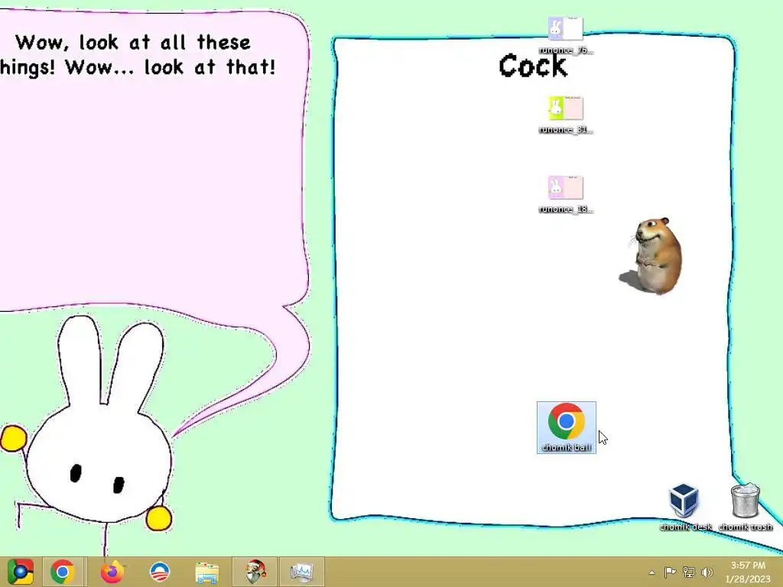Launch Firefox from the taskbar
The width and height of the screenshot is (783, 587).
pyautogui.click(x=112, y=572)
